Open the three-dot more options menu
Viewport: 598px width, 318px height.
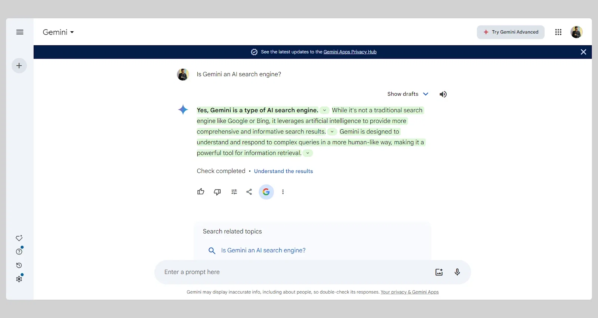point(283,192)
